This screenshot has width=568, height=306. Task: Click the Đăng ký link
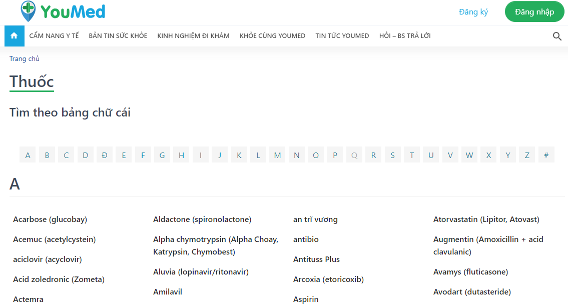coord(473,12)
